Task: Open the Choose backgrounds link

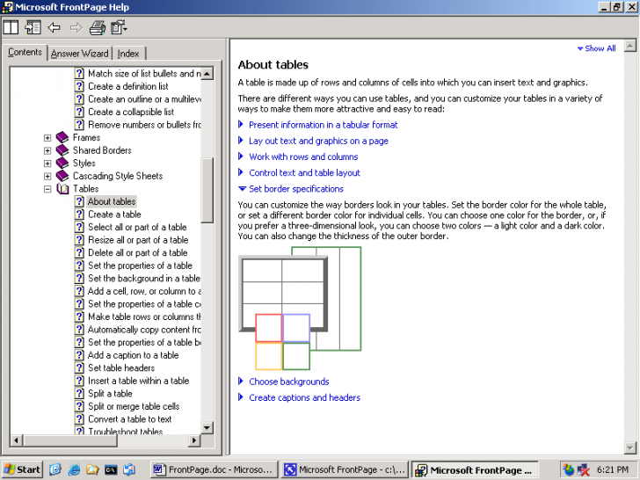Action: click(x=288, y=382)
